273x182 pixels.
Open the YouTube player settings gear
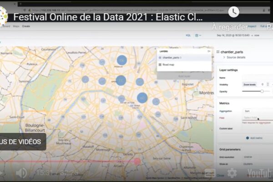(233, 173)
